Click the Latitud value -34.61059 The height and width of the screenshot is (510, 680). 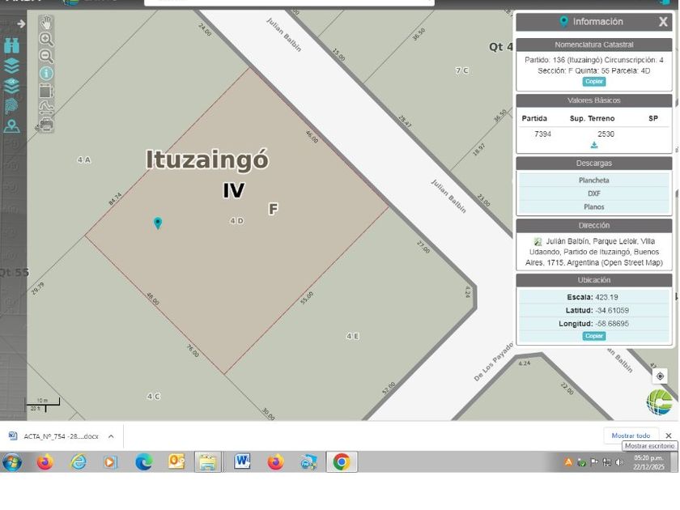pos(612,311)
